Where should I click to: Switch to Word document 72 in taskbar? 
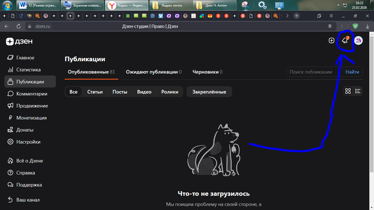click(38, 5)
